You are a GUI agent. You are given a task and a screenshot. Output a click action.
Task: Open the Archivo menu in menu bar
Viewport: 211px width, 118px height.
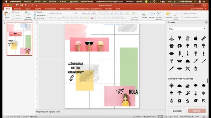click(x=27, y=2)
